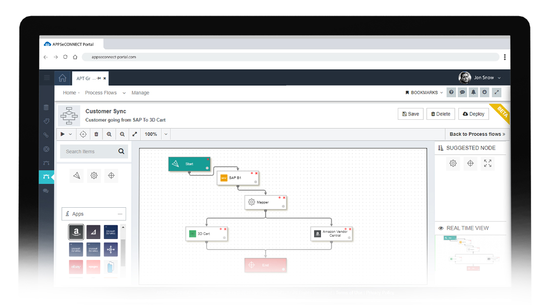Screen dimensions: 553x305
Task: Click the trash icon in canvas toolbar
Action: coord(96,134)
